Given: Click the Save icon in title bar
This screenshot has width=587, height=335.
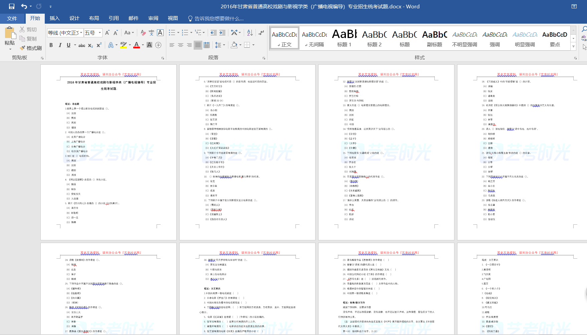Looking at the screenshot, I should pyautogui.click(x=12, y=6).
